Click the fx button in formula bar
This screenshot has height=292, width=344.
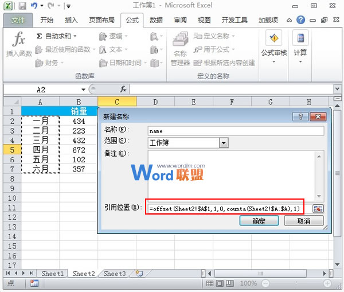(123, 89)
